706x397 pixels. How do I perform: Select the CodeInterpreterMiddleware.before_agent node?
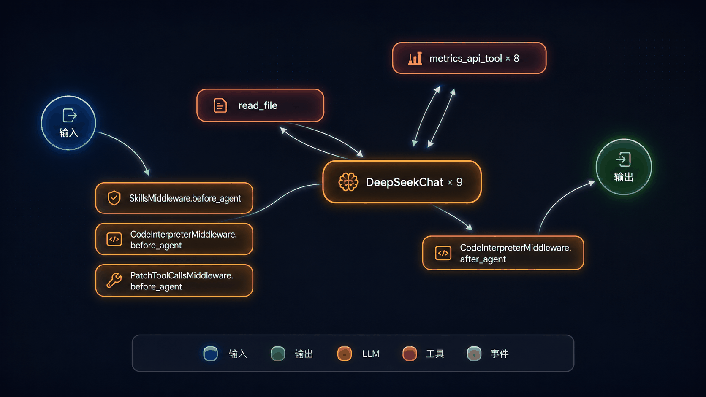tap(174, 239)
